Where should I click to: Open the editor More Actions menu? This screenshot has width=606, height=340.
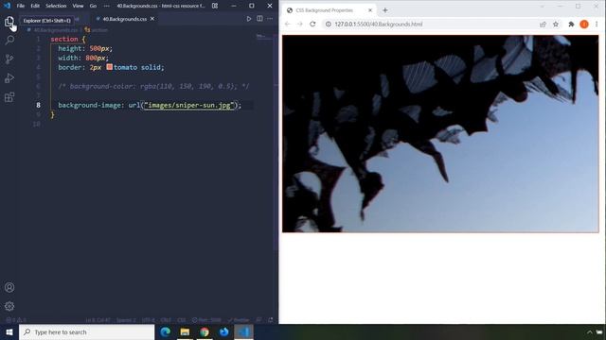point(270,19)
